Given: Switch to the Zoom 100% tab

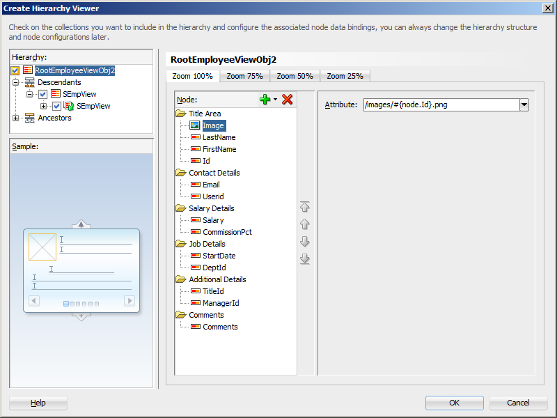Looking at the screenshot, I should coord(193,76).
